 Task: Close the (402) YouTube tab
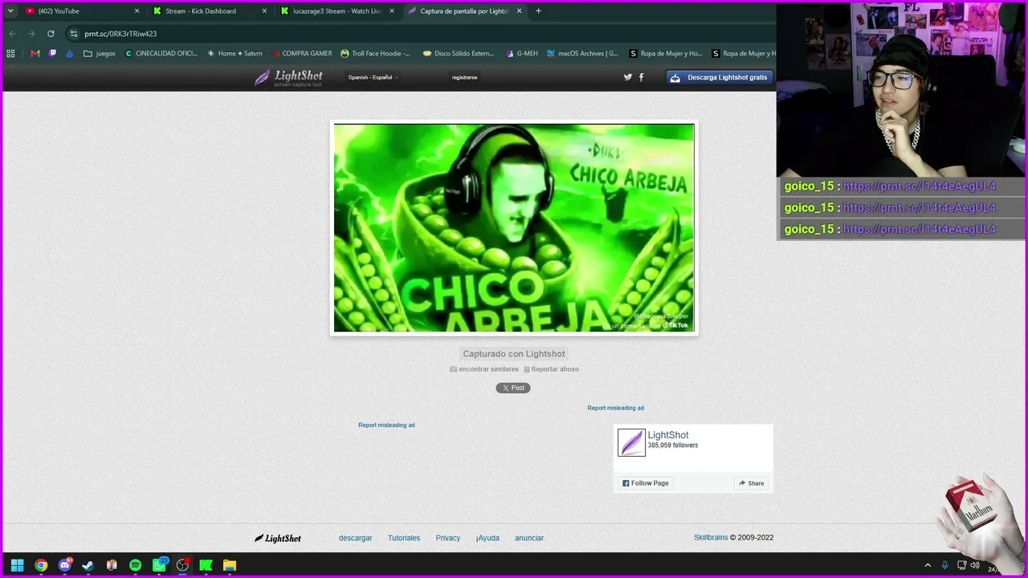tap(137, 11)
